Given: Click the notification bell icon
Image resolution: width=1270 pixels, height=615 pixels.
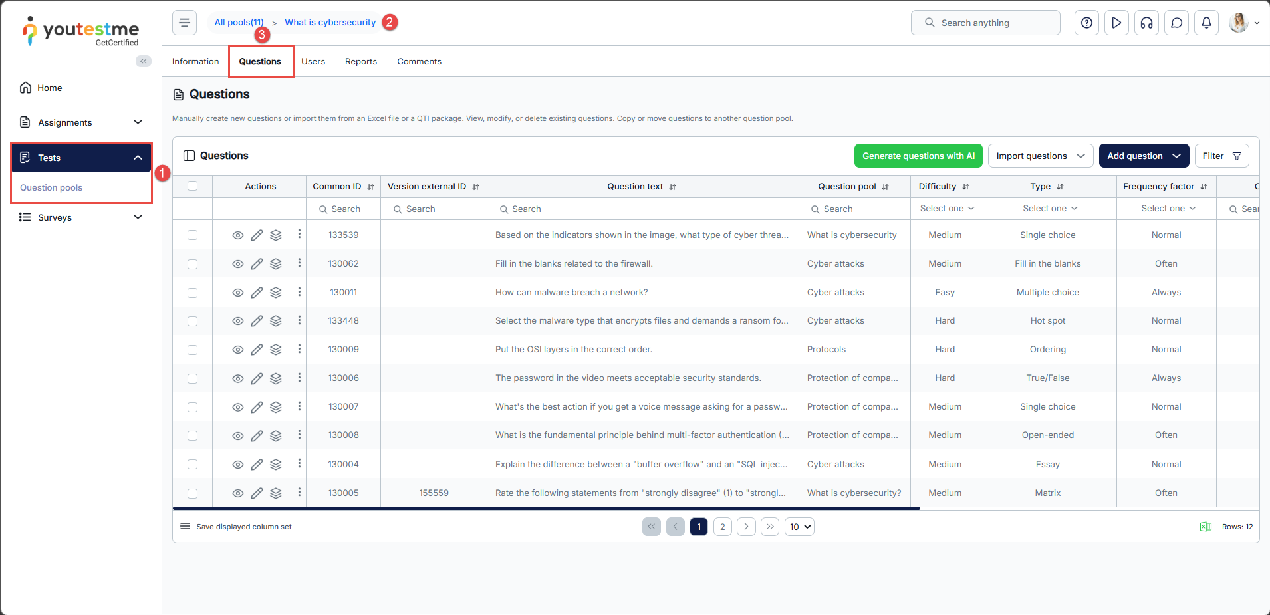Looking at the screenshot, I should pyautogui.click(x=1206, y=23).
